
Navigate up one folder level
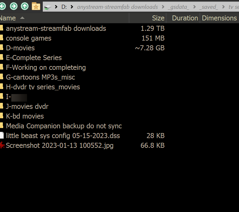(25, 6)
